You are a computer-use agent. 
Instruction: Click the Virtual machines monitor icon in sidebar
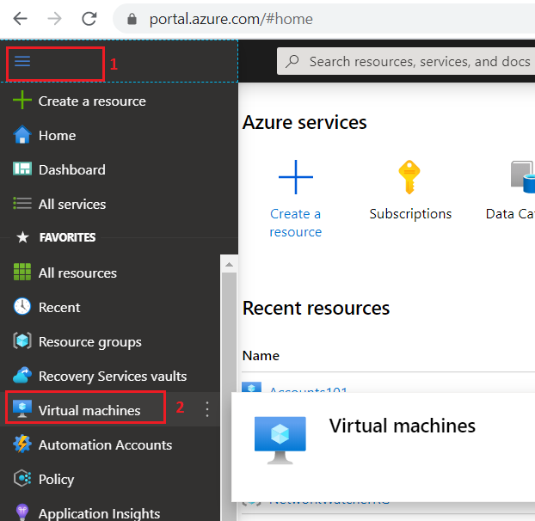[22, 409]
